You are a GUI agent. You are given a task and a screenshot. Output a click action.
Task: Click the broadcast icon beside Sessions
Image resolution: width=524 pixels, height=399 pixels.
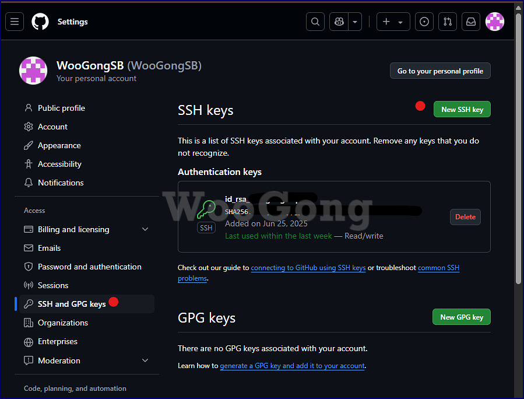[29, 286]
